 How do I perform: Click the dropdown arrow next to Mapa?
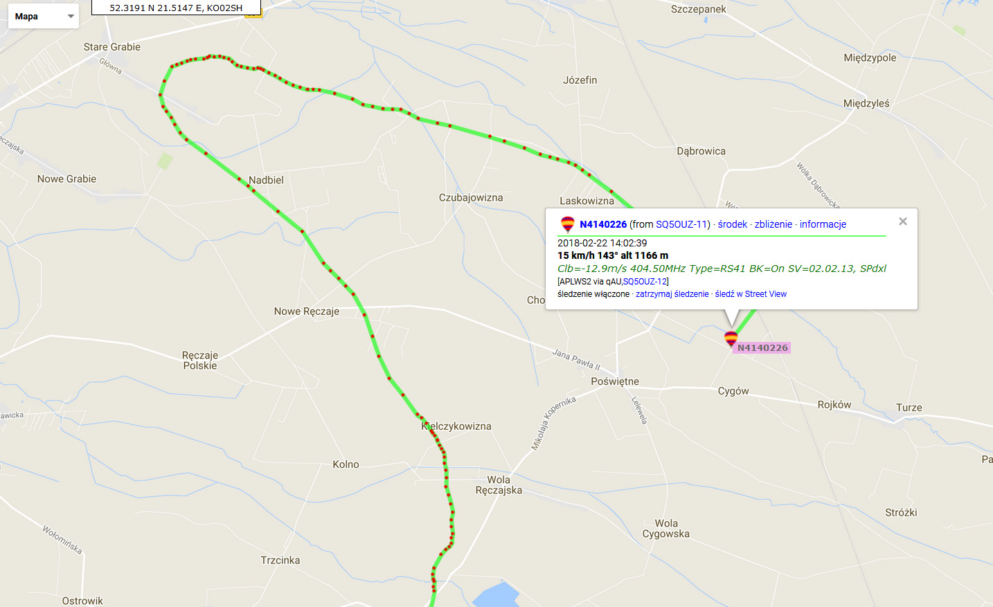coord(71,17)
